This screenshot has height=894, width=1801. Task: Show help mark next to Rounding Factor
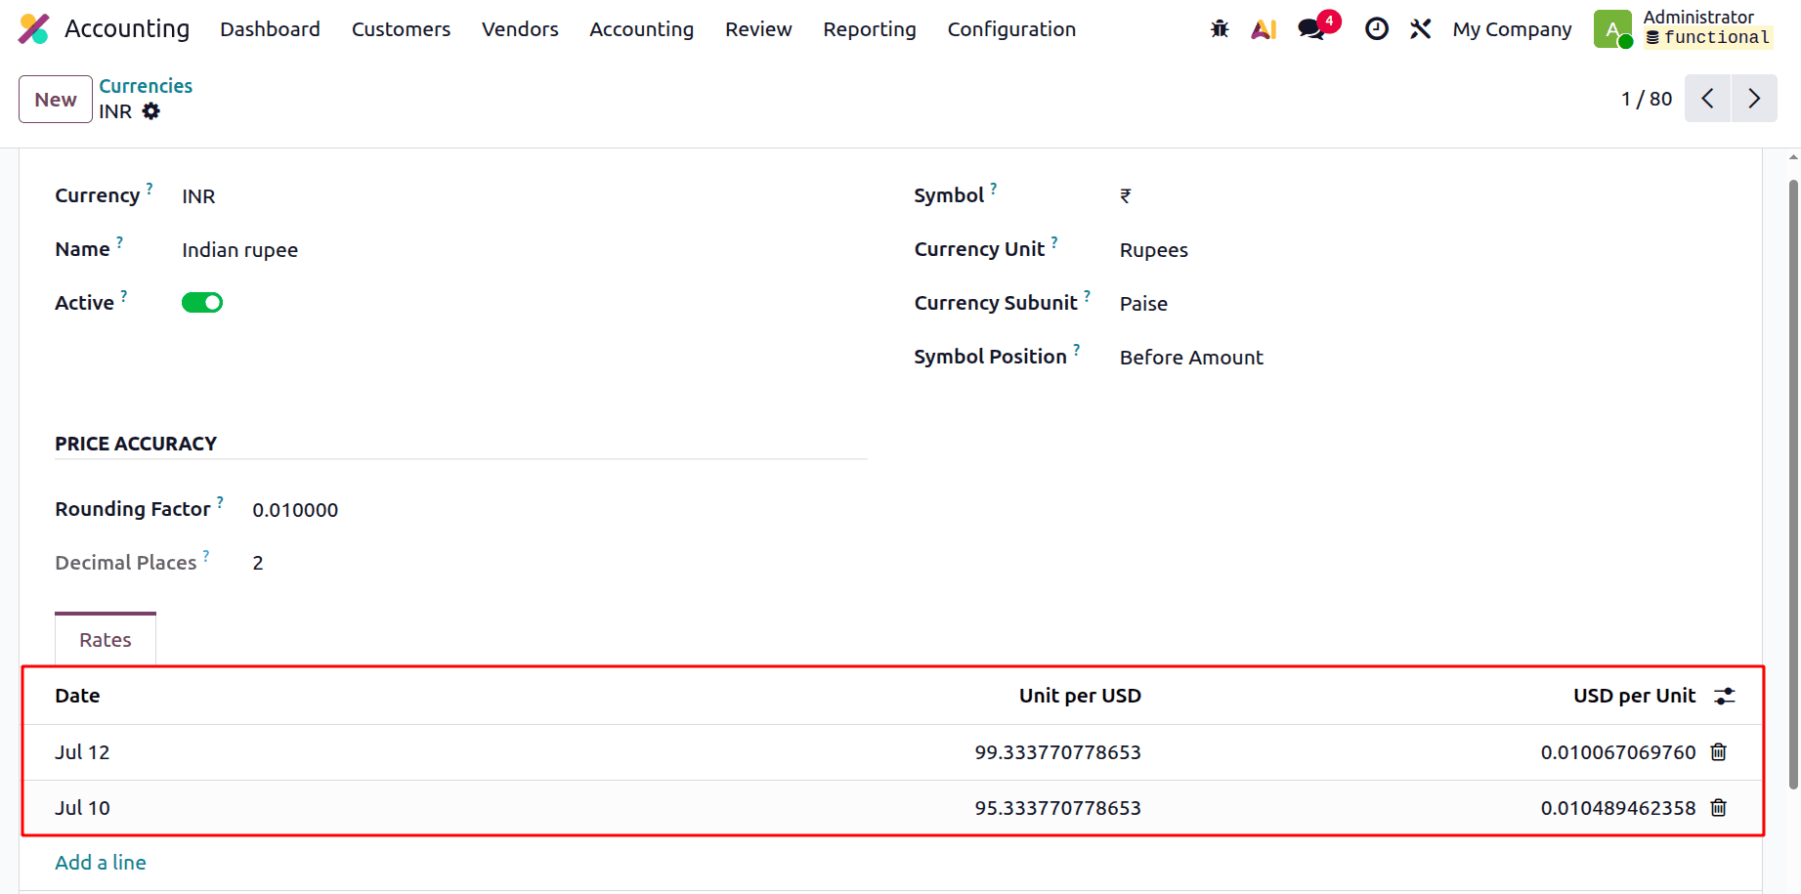[220, 501]
